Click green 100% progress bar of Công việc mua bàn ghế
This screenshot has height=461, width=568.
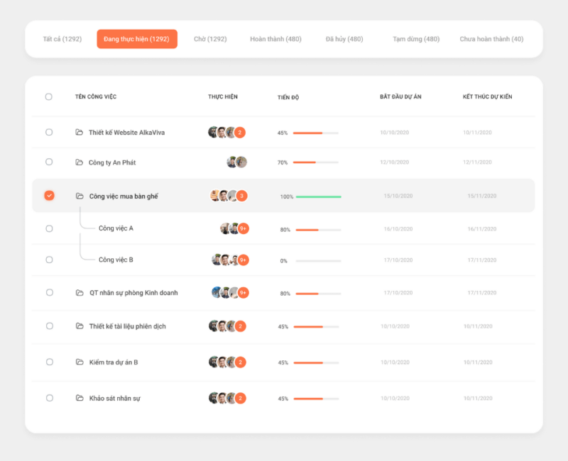[318, 197]
